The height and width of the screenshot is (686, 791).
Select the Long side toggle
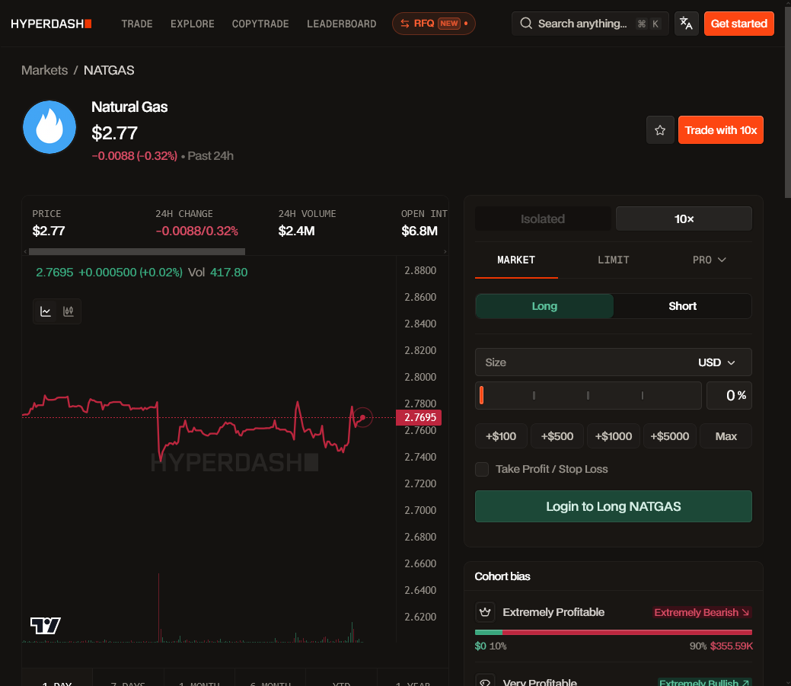click(x=544, y=306)
